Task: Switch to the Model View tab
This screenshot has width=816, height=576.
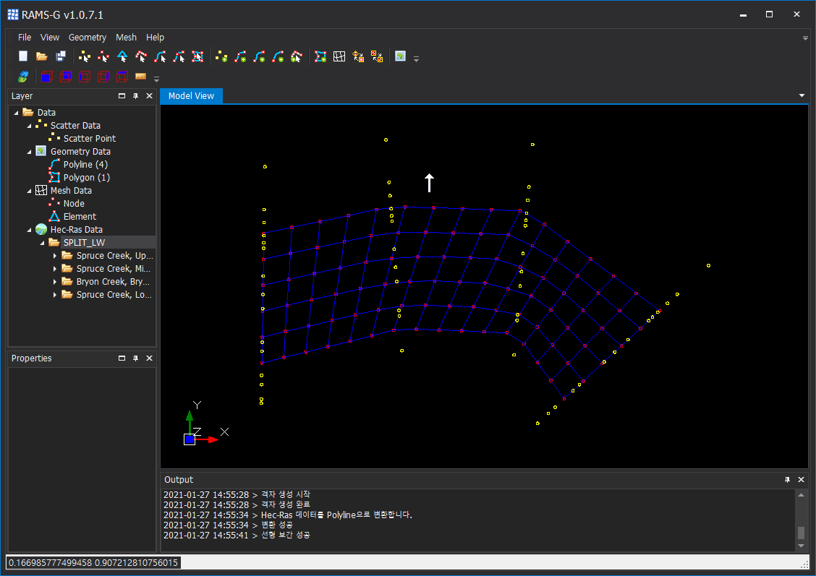Action: click(x=191, y=95)
